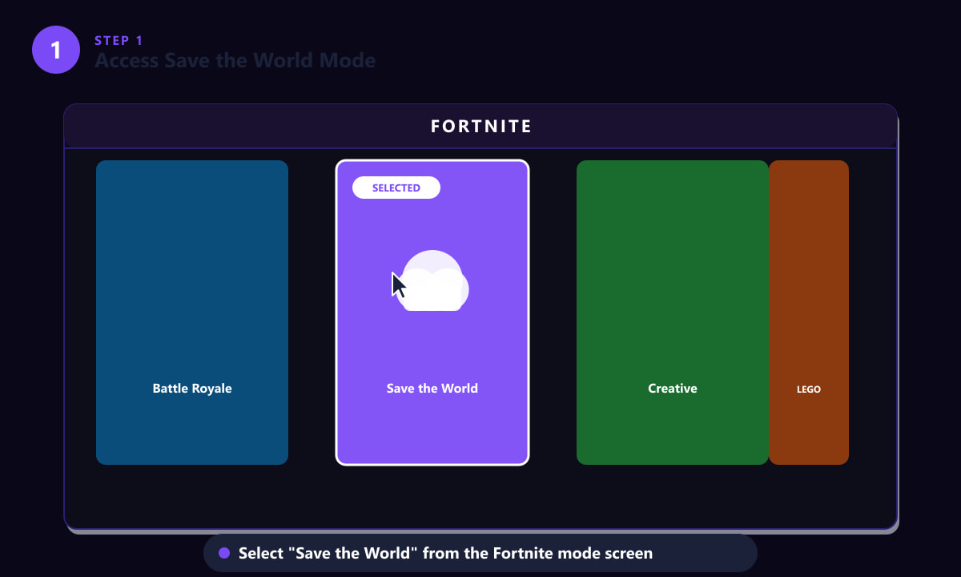
Task: Open the Save the World mode card
Action: pyautogui.click(x=432, y=313)
